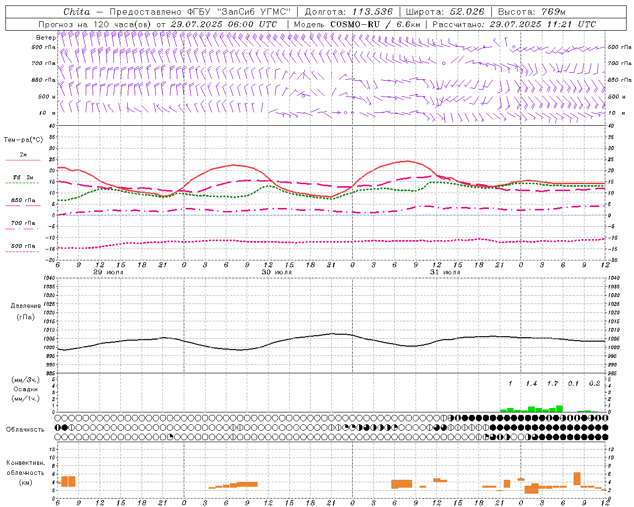The width and height of the screenshot is (634, 507).
Task: Click the "Облачность" cloud cover label
Action: coord(25,430)
